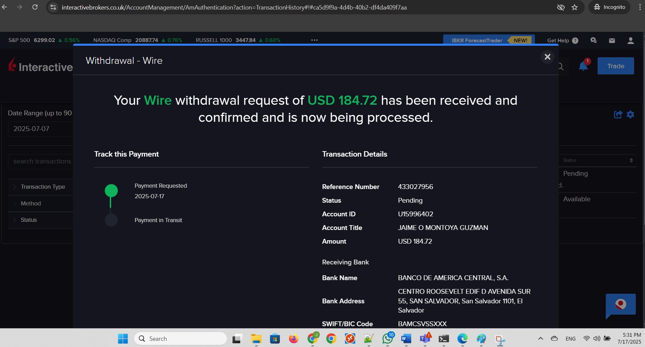Image resolution: width=645 pixels, height=347 pixels.
Task: Click the Payment Requested green step marker
Action: point(111,191)
